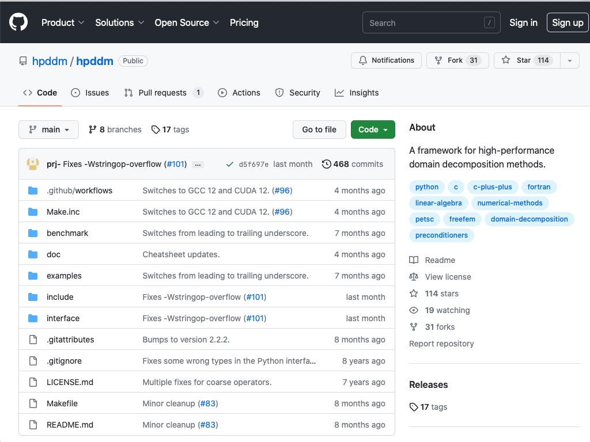Expand the Solutions menu
590x442 pixels.
click(120, 22)
